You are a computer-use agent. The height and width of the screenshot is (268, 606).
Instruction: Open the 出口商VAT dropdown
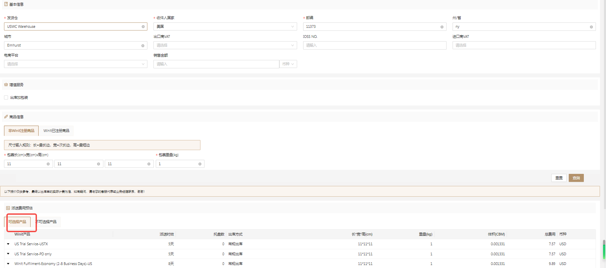point(225,45)
